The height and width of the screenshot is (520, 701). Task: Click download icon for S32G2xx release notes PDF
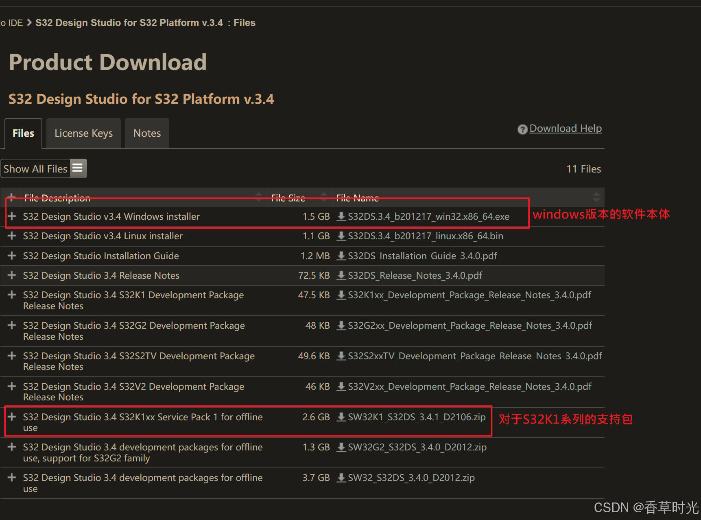point(341,326)
